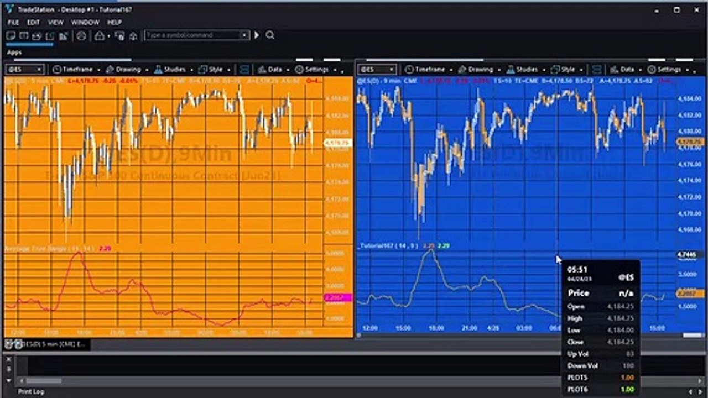
Task: Click the fourth page toolbar icon
Action: click(50, 36)
